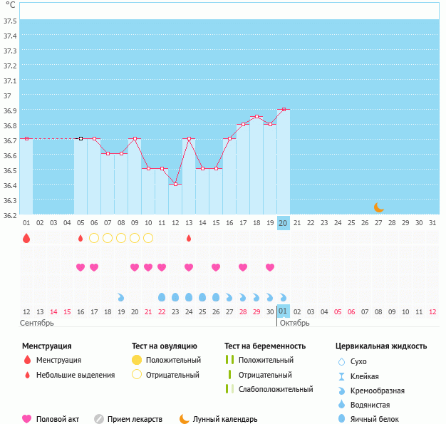Click the 'Лунный календарь' moon icon in legend
Viewport: 446px width, 424px height.
pyautogui.click(x=185, y=419)
